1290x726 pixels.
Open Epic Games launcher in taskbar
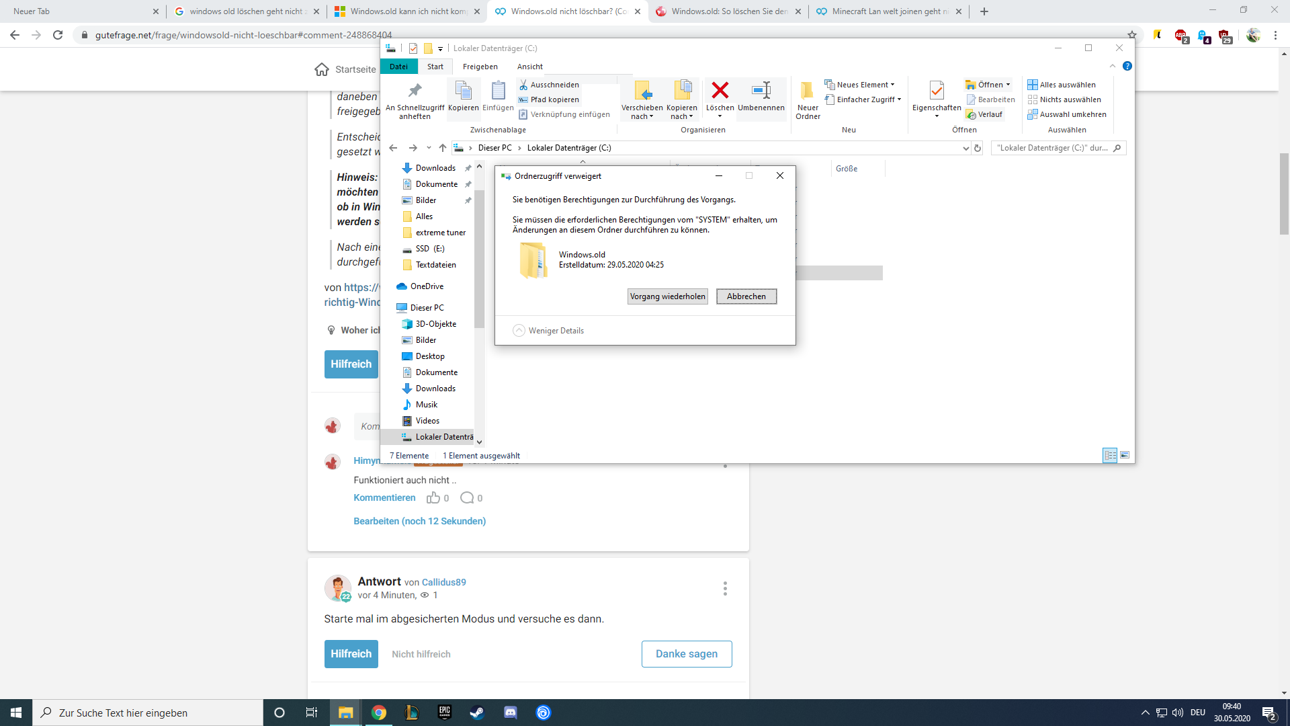pyautogui.click(x=445, y=713)
